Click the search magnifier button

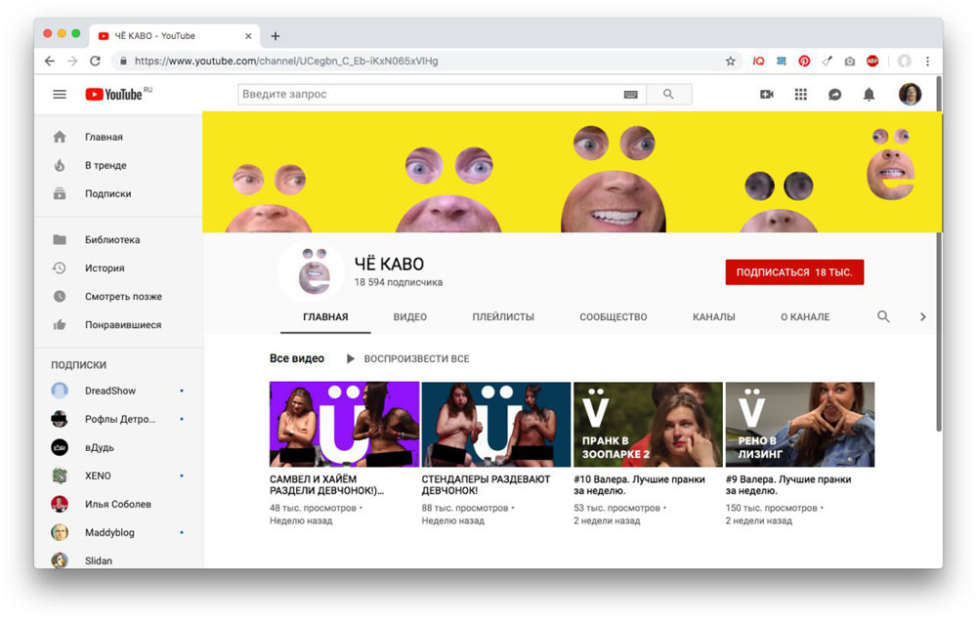[x=668, y=95]
